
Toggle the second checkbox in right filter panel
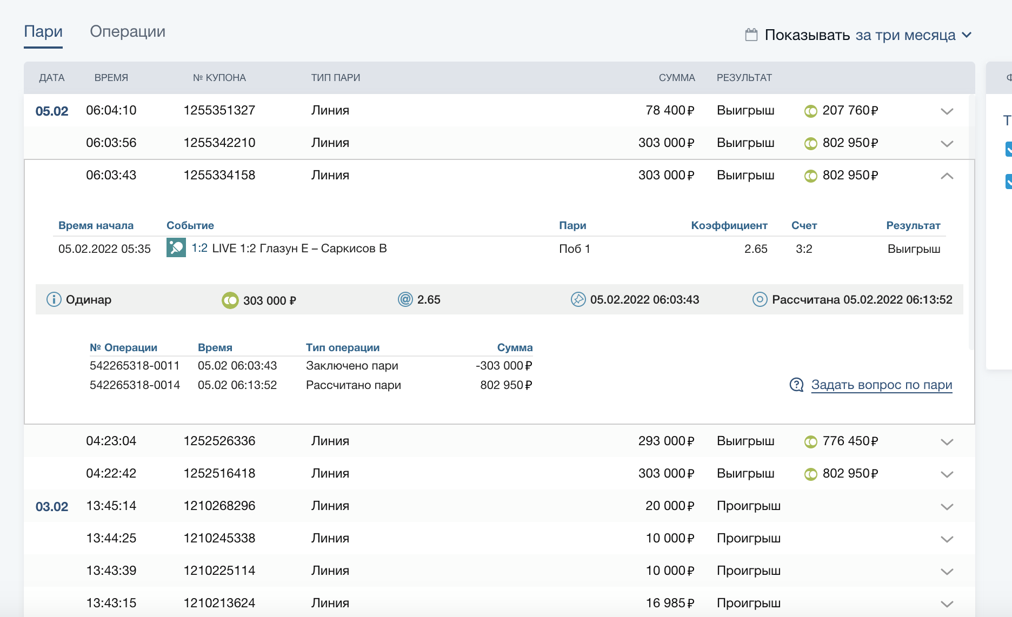(1008, 182)
